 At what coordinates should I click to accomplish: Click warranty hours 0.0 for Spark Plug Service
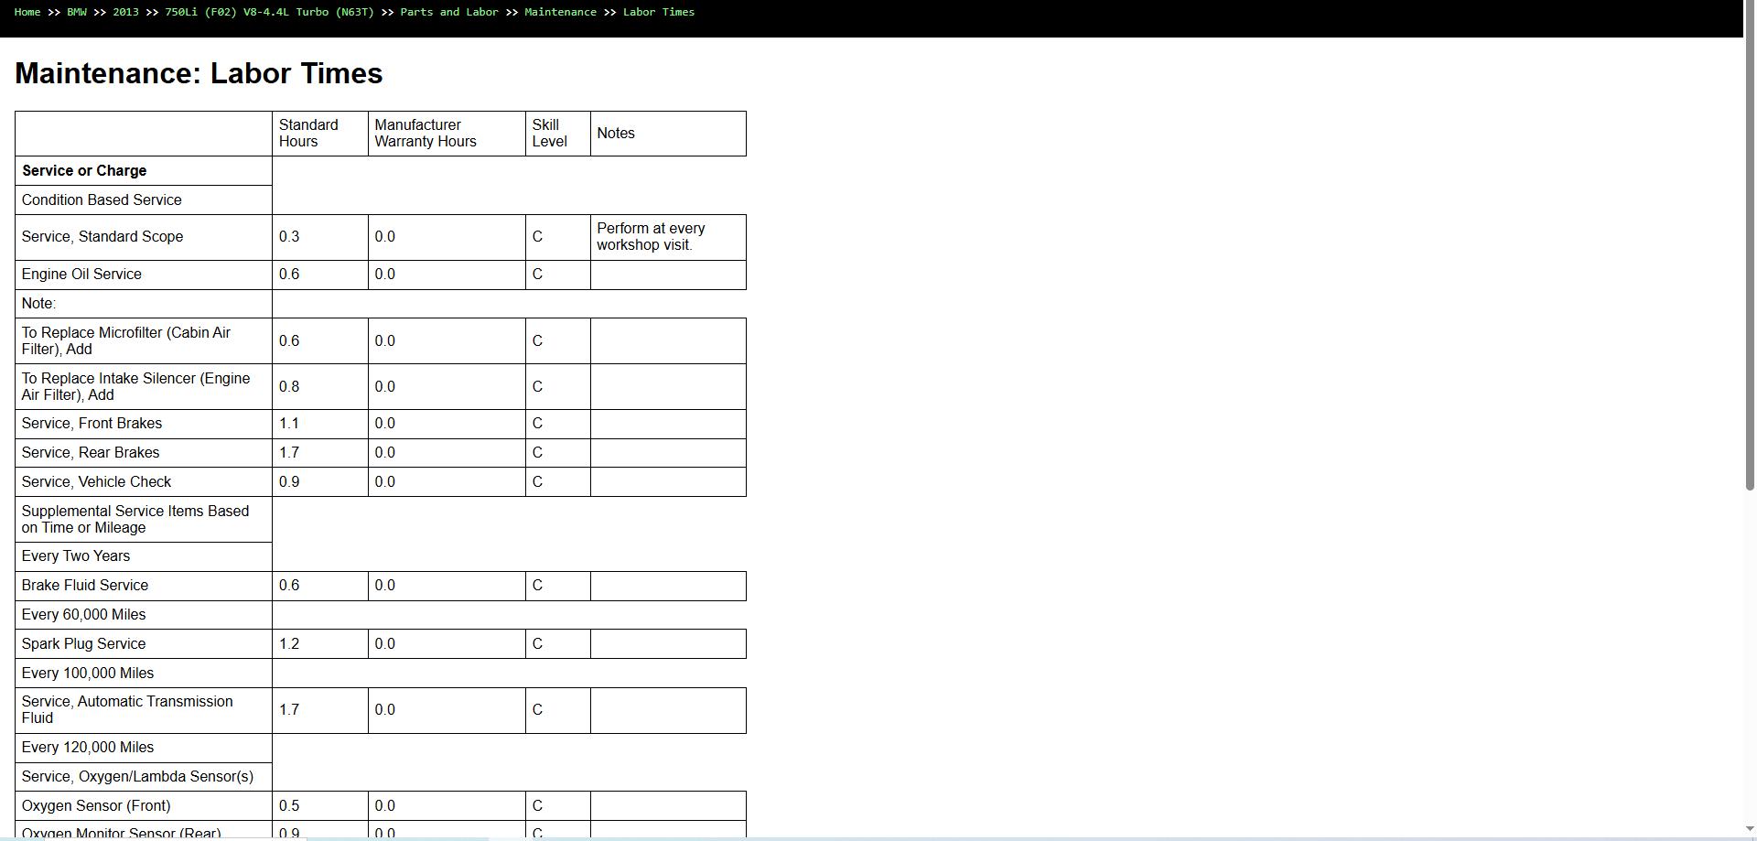click(x=447, y=644)
